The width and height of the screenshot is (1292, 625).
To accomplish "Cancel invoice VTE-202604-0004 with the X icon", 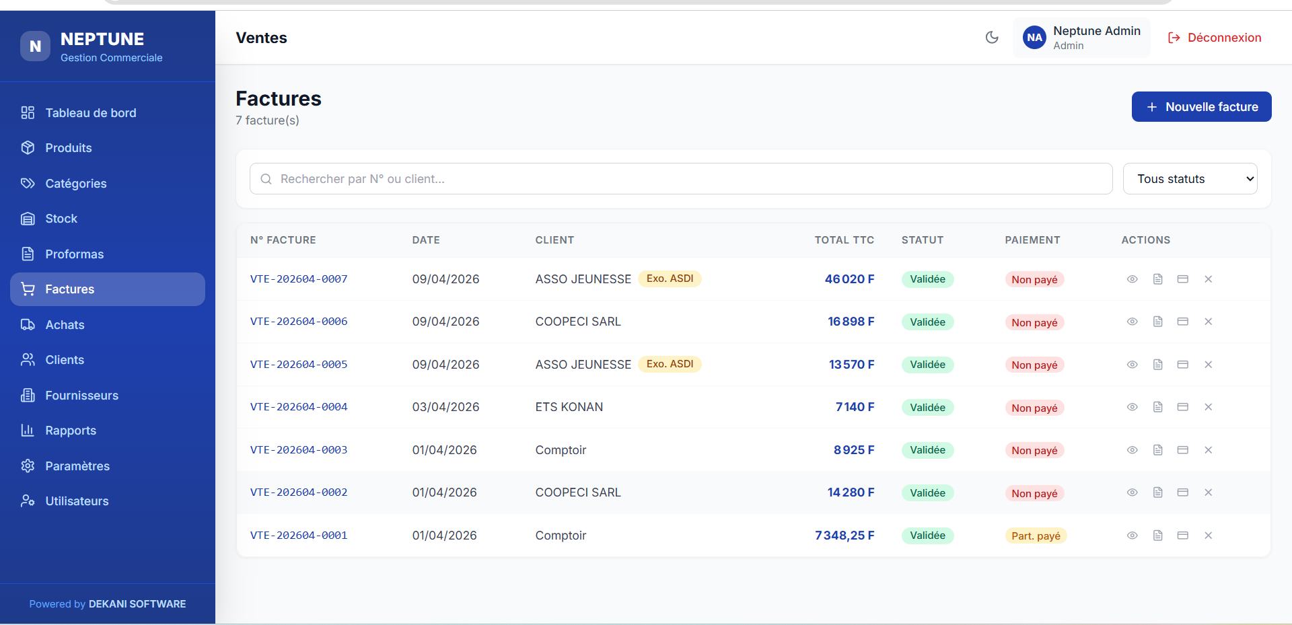I will [1208, 407].
